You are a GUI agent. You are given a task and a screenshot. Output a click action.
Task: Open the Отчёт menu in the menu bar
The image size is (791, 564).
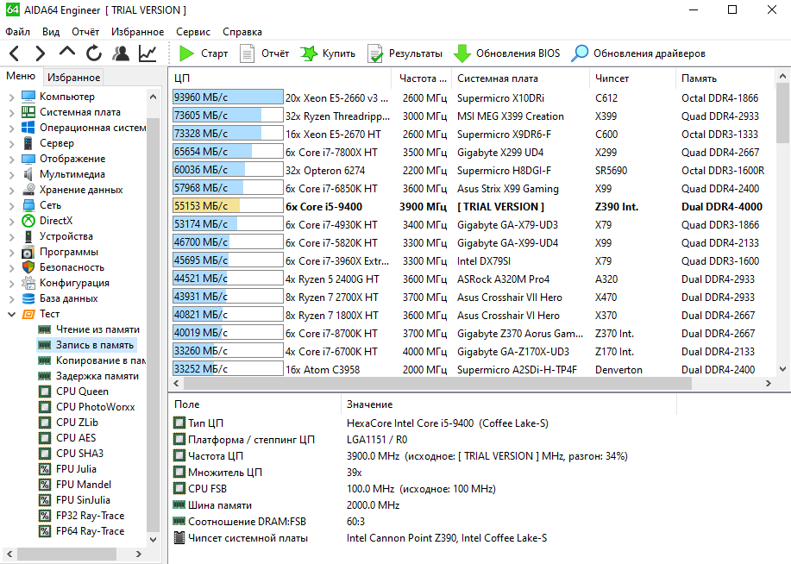pos(85,32)
